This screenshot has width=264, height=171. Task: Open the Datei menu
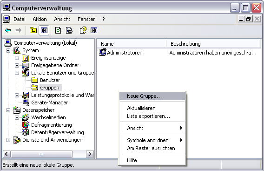coord(20,19)
